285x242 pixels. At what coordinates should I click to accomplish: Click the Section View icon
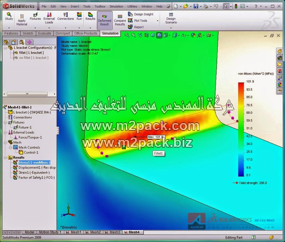click(146, 35)
